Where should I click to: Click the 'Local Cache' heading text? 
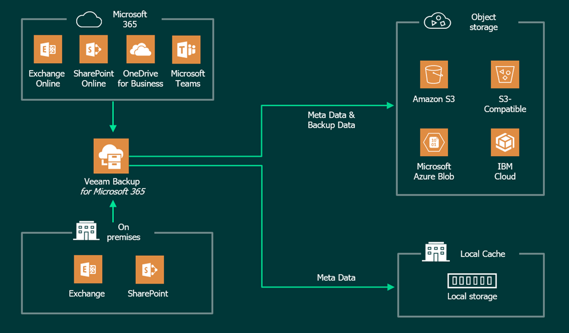(x=483, y=254)
